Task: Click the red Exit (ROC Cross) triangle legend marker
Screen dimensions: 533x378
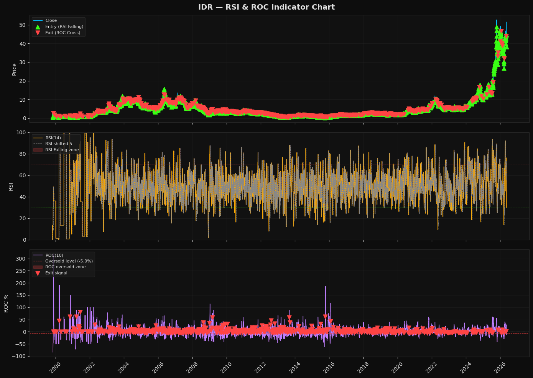Action: [x=38, y=33]
